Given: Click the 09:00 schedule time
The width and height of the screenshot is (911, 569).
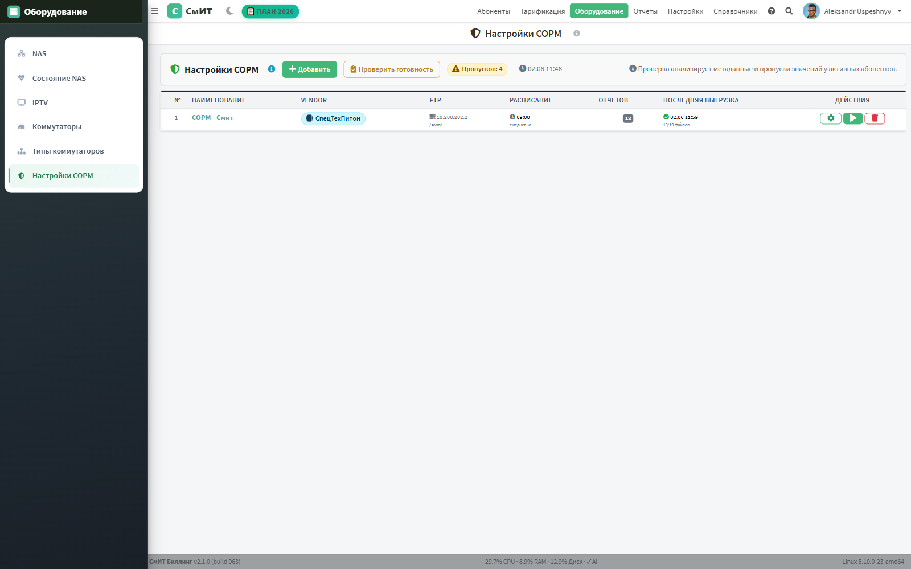Looking at the screenshot, I should 520,117.
